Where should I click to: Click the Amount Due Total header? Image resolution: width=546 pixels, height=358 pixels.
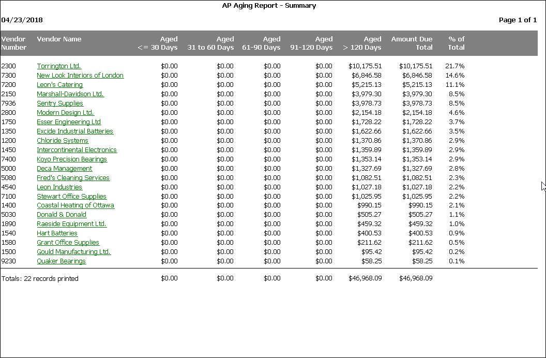(412, 43)
